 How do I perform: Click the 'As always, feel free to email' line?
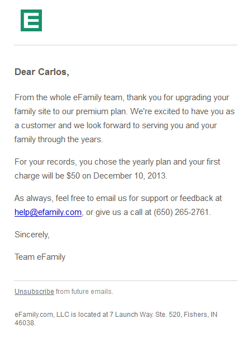pyautogui.click(x=118, y=198)
